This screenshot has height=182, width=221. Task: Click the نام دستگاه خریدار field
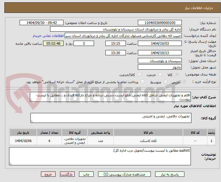pyautogui.click(x=116, y=29)
